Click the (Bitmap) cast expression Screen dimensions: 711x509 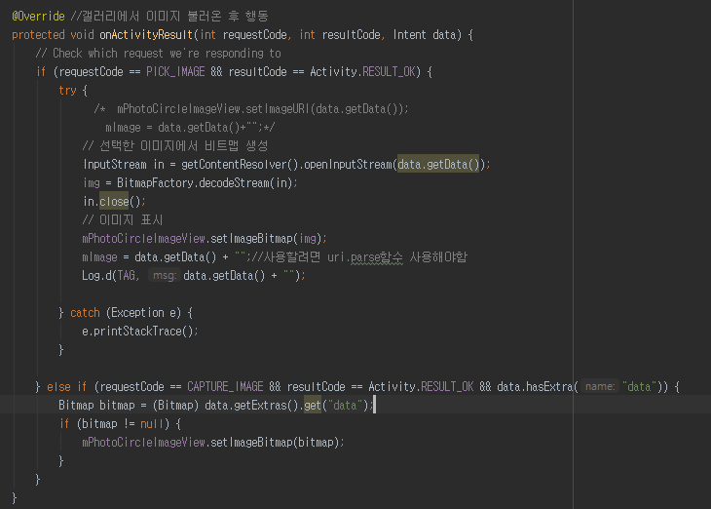click(x=175, y=406)
